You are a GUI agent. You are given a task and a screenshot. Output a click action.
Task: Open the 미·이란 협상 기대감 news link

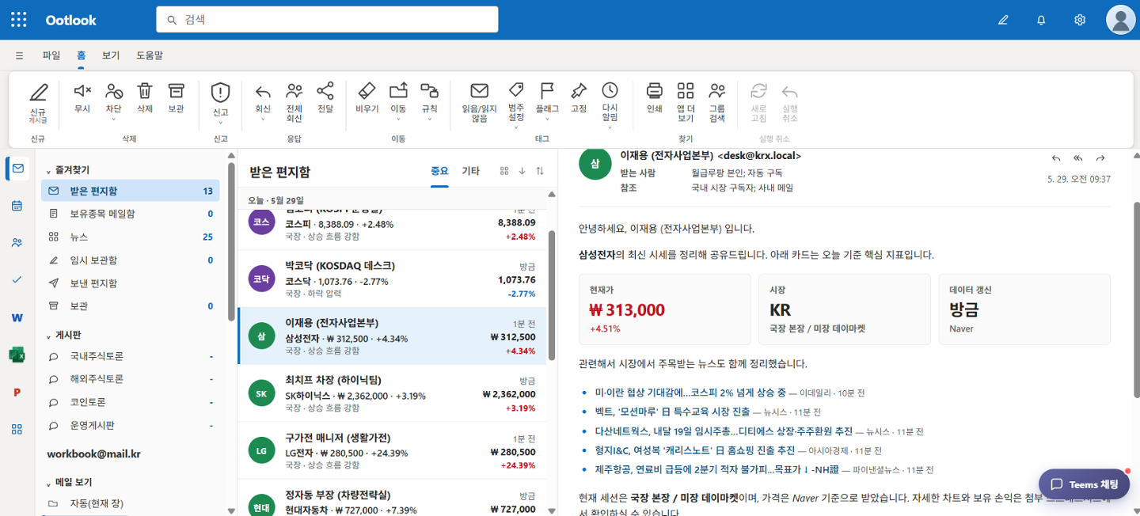coord(690,393)
